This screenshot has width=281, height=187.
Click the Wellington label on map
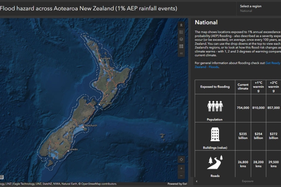click(106, 103)
